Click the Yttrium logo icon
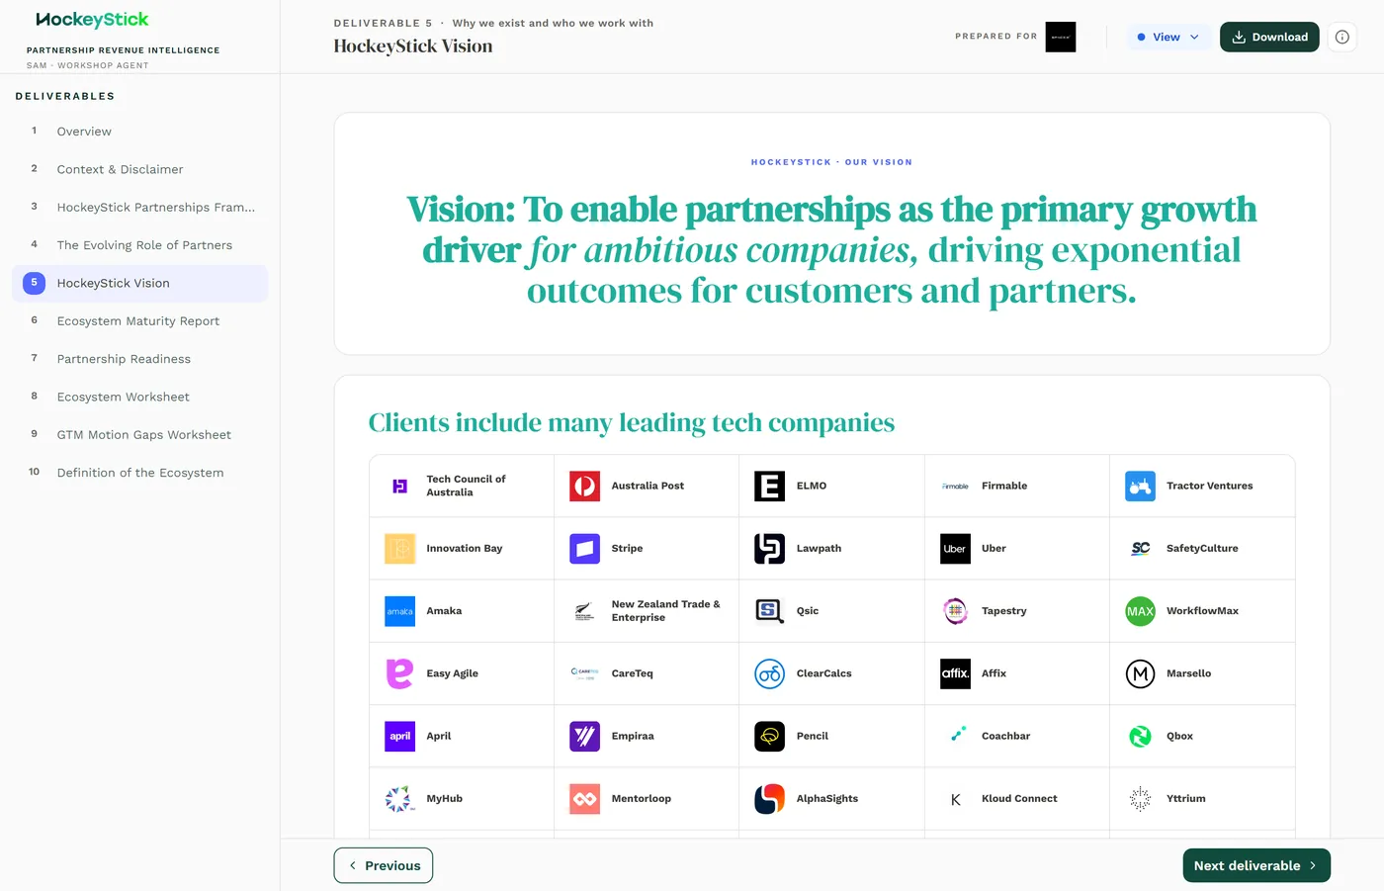This screenshot has height=891, width=1384. 1140,799
